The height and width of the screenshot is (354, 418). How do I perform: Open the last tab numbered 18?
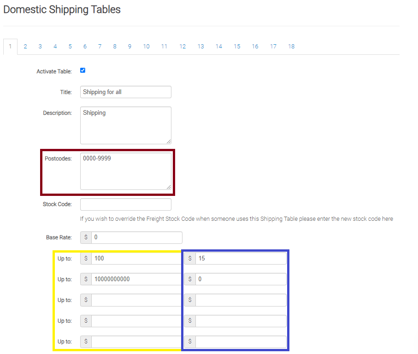pyautogui.click(x=291, y=47)
